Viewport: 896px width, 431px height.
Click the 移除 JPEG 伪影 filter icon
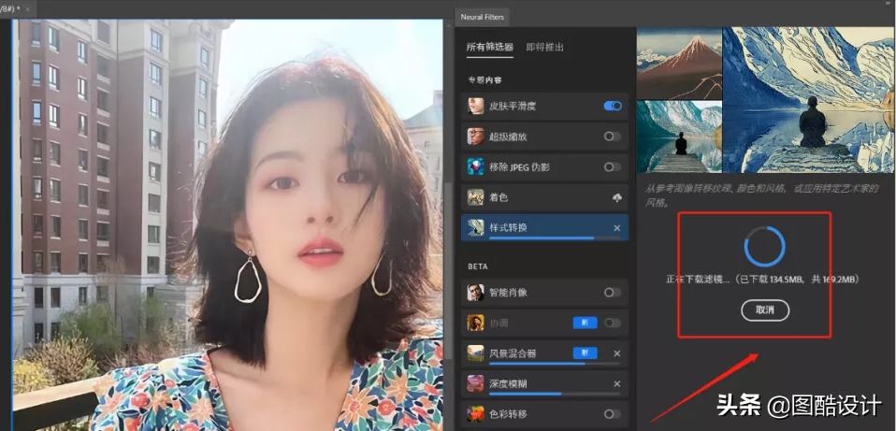pos(475,167)
